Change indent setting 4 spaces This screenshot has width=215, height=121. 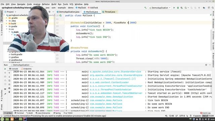[x=197, y=116]
